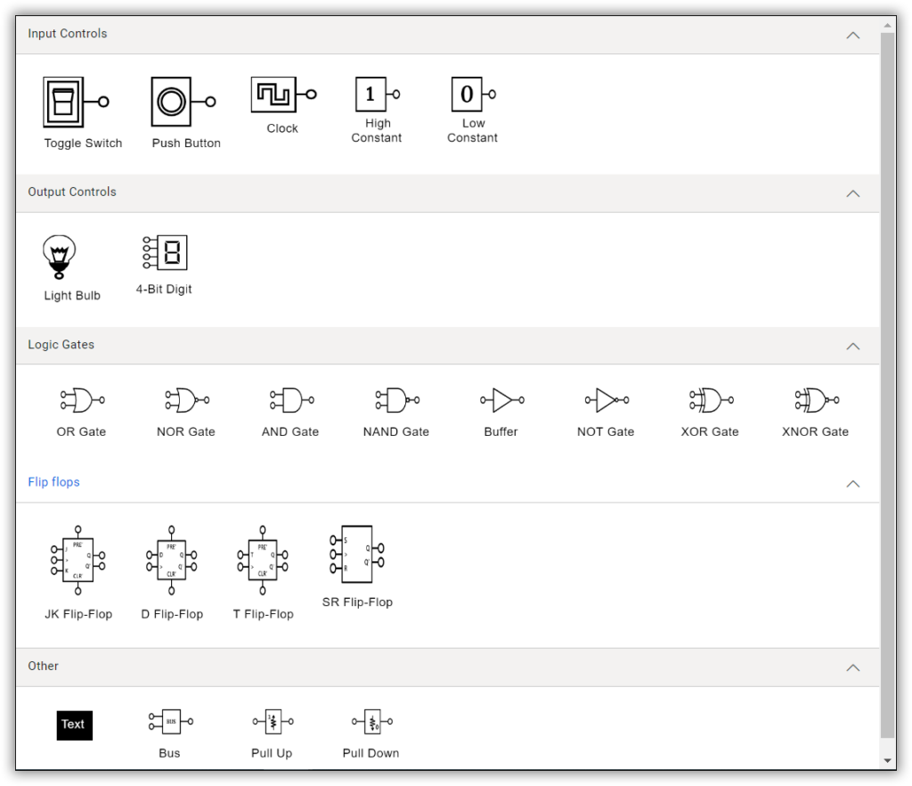Select the Text annotation tool
Screen dimensions: 912x786
pos(73,725)
